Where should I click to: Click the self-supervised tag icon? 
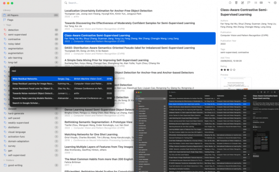tap(5, 155)
